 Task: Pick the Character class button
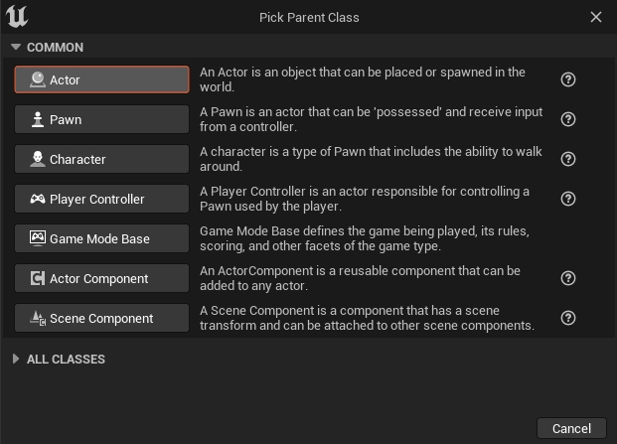tap(101, 159)
